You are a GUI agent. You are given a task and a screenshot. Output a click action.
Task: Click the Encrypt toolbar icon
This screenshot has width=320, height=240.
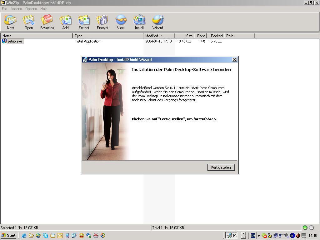coord(102,22)
